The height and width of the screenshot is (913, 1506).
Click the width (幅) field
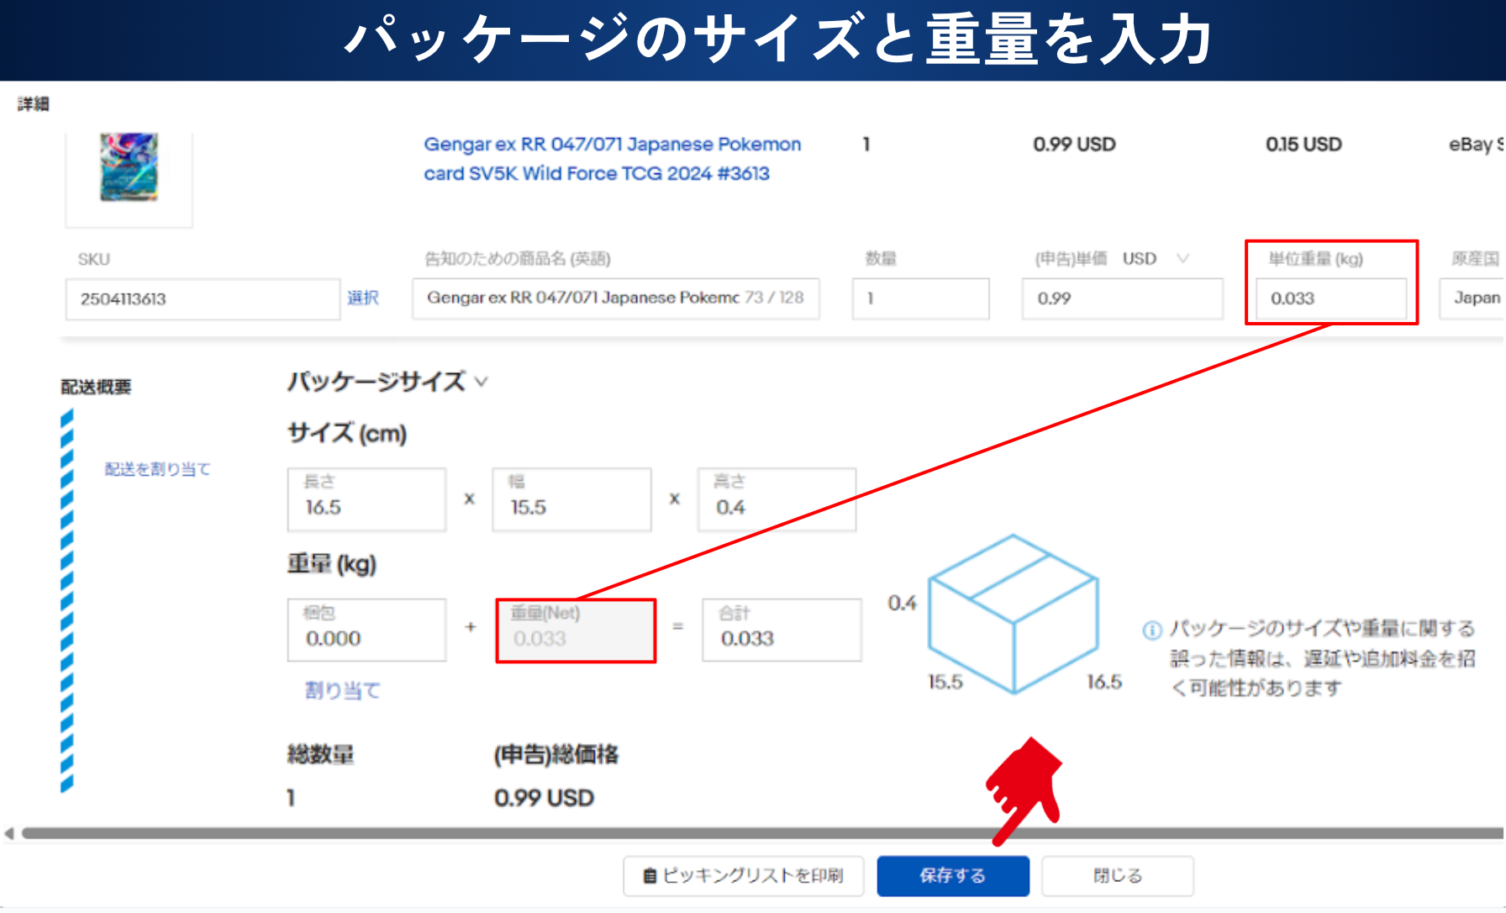pyautogui.click(x=571, y=500)
